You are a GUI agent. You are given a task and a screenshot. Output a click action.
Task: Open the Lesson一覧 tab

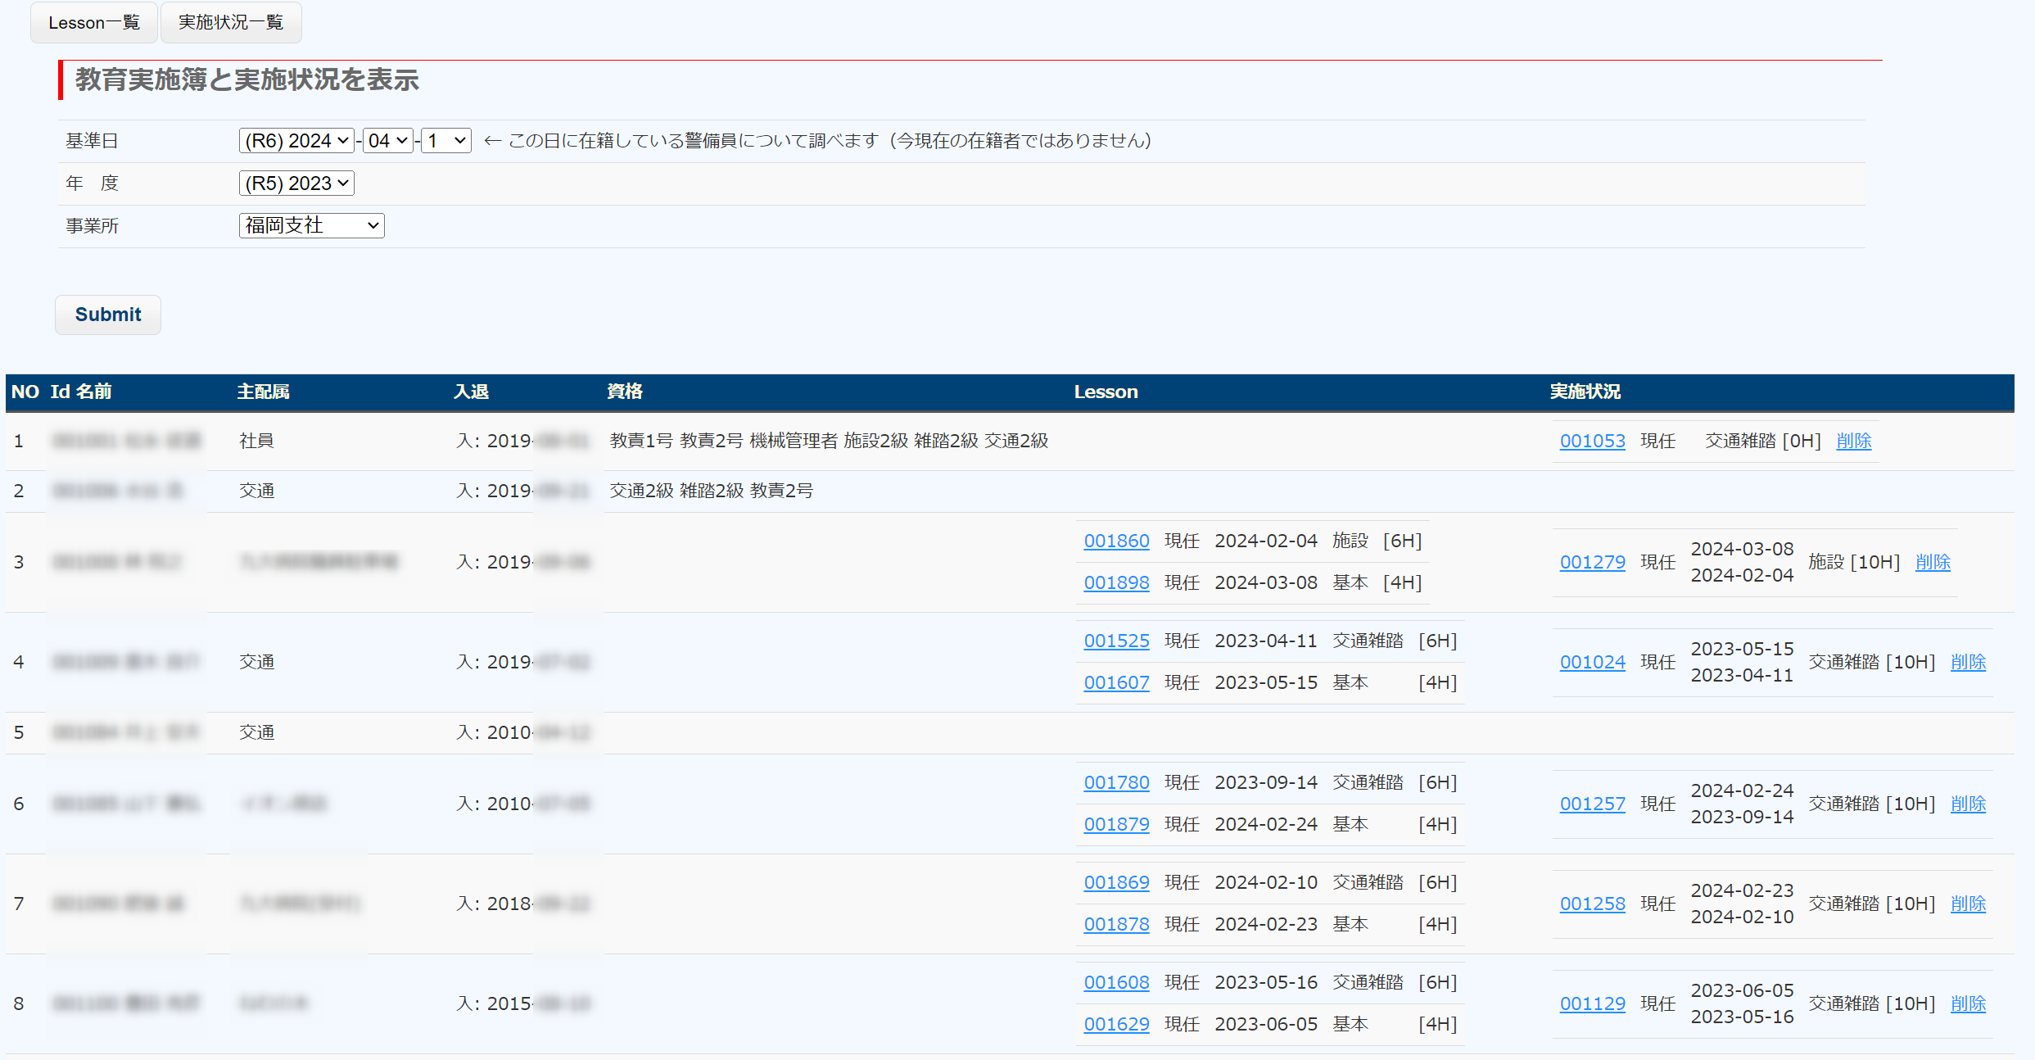(x=94, y=23)
